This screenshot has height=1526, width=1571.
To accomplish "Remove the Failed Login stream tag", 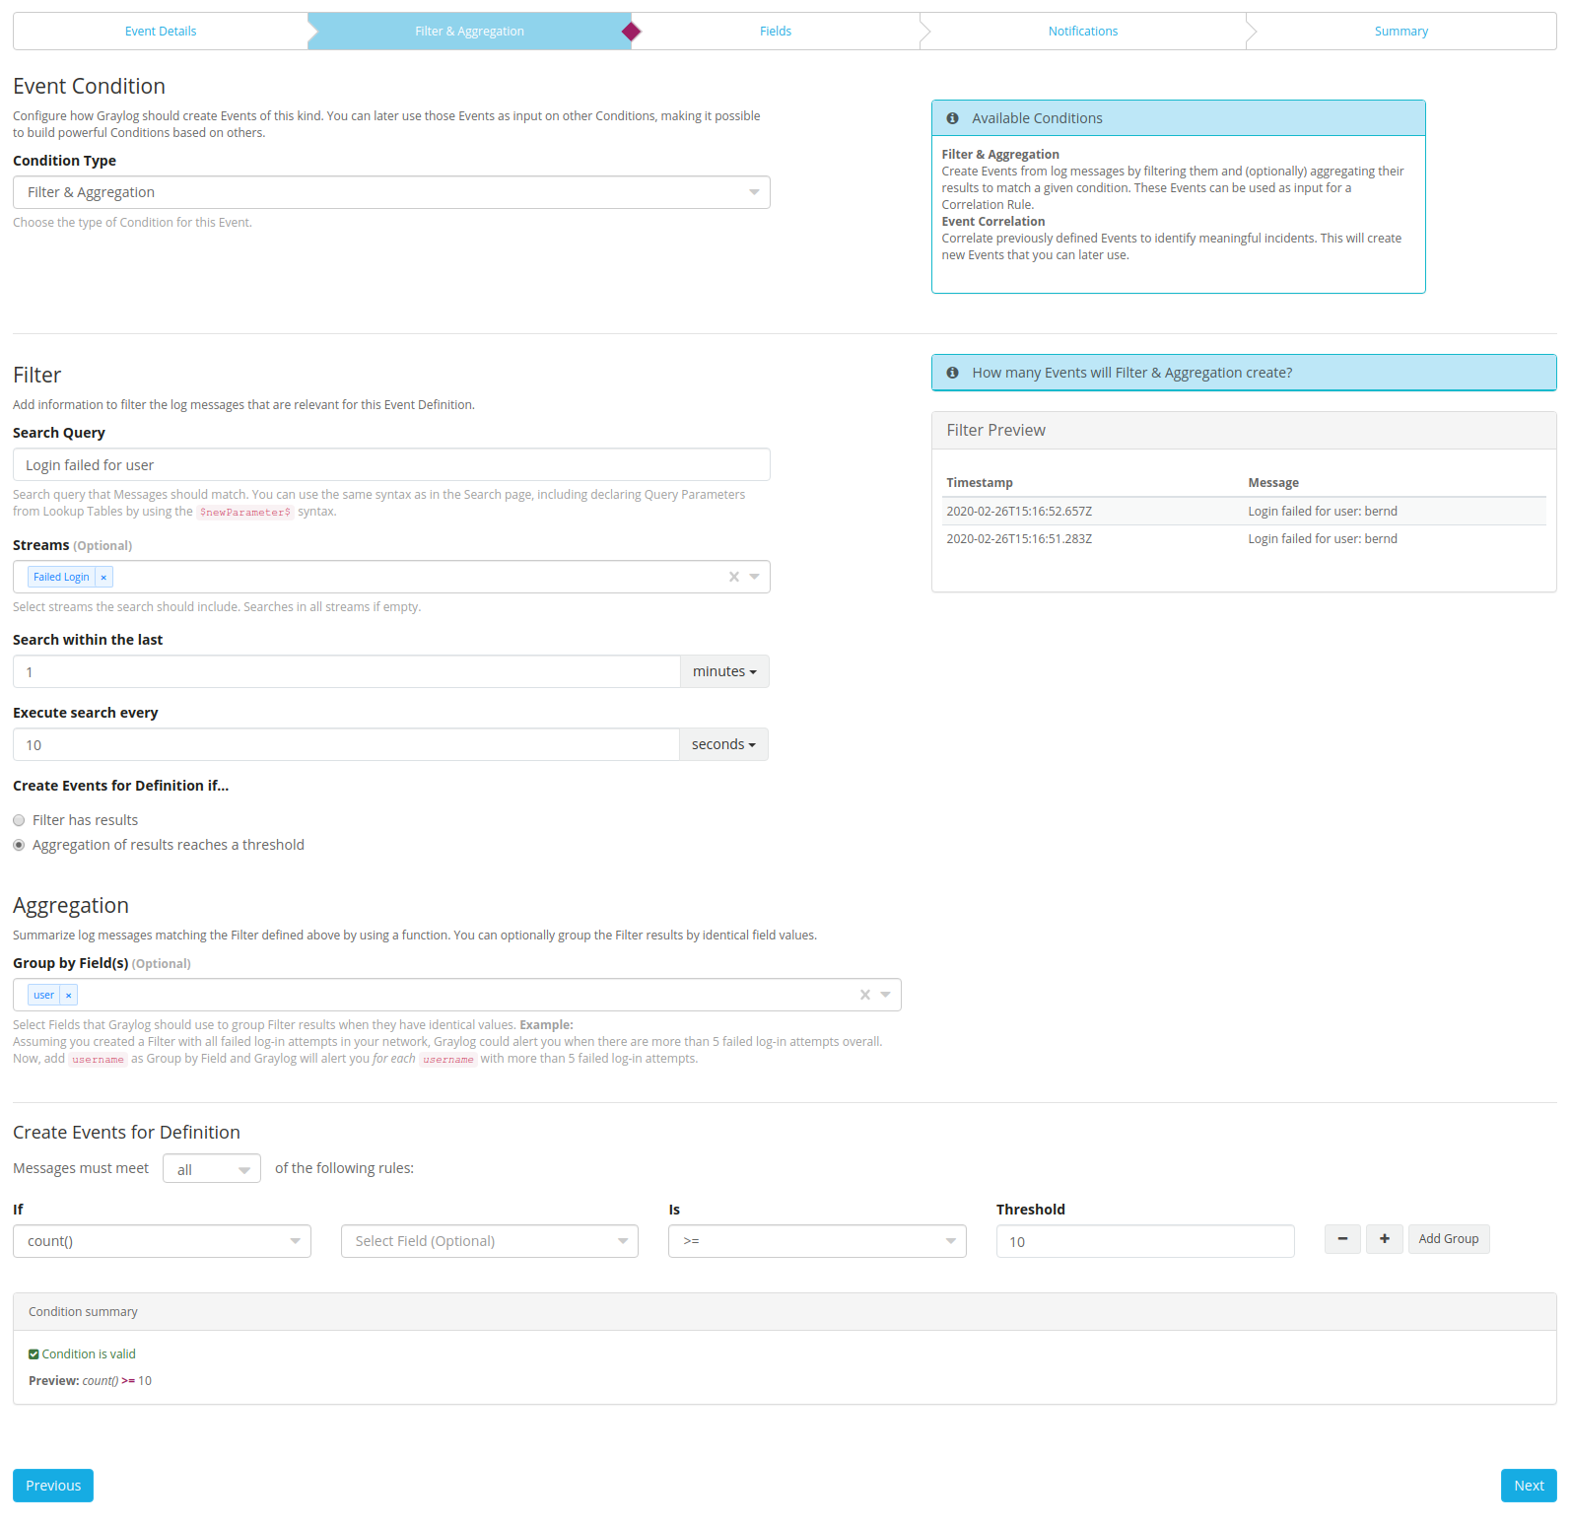I will [103, 578].
